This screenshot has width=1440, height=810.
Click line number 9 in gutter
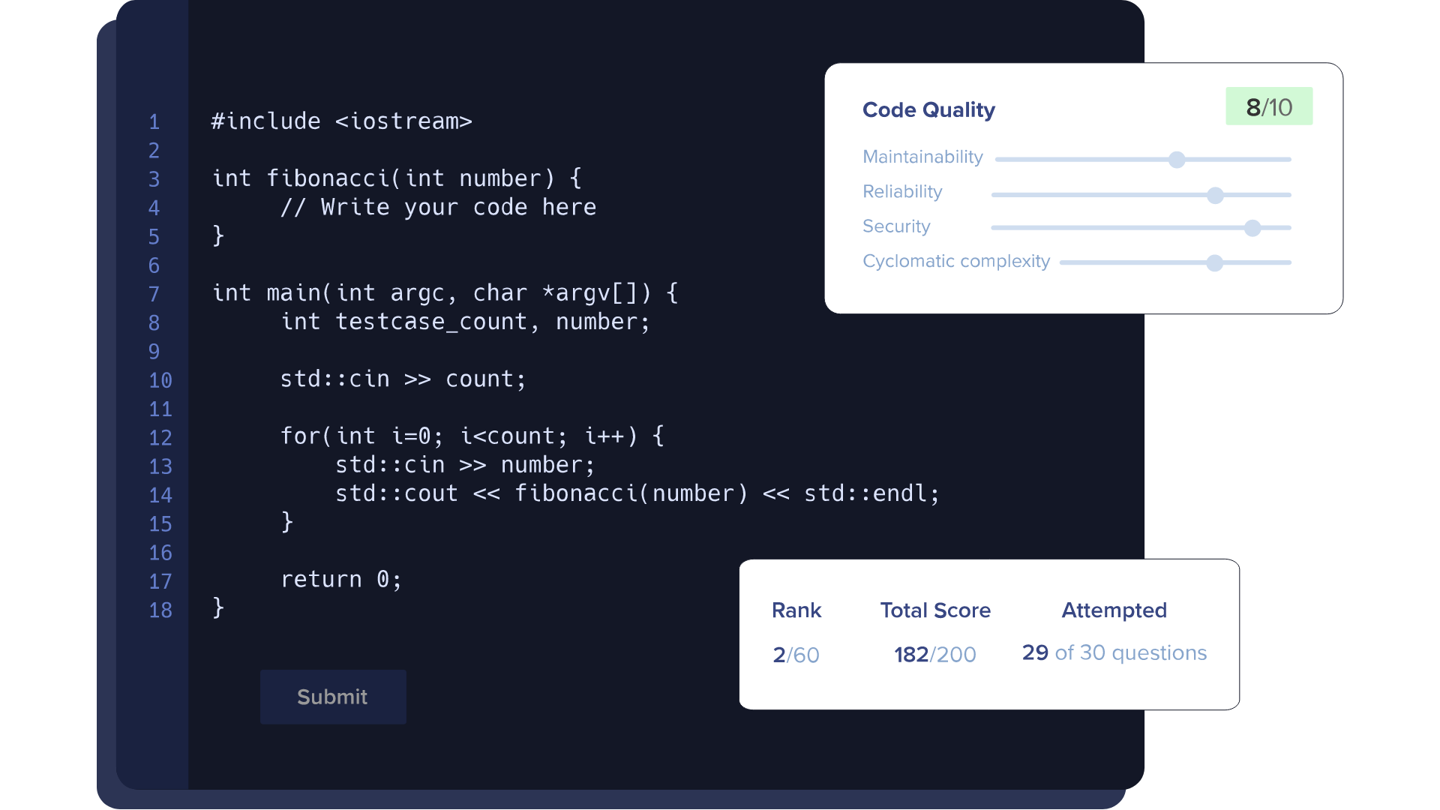154,352
